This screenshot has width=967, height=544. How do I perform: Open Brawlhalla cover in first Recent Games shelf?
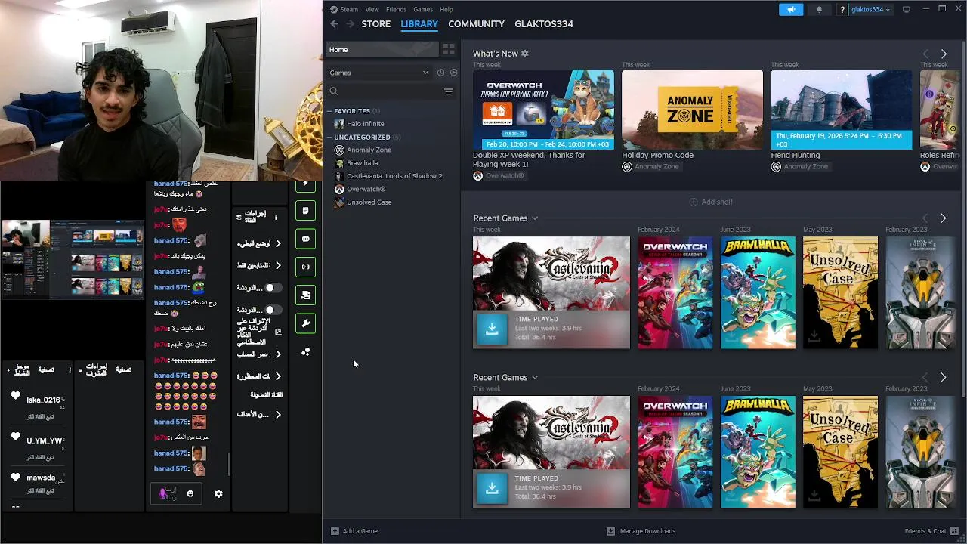pyautogui.click(x=758, y=293)
